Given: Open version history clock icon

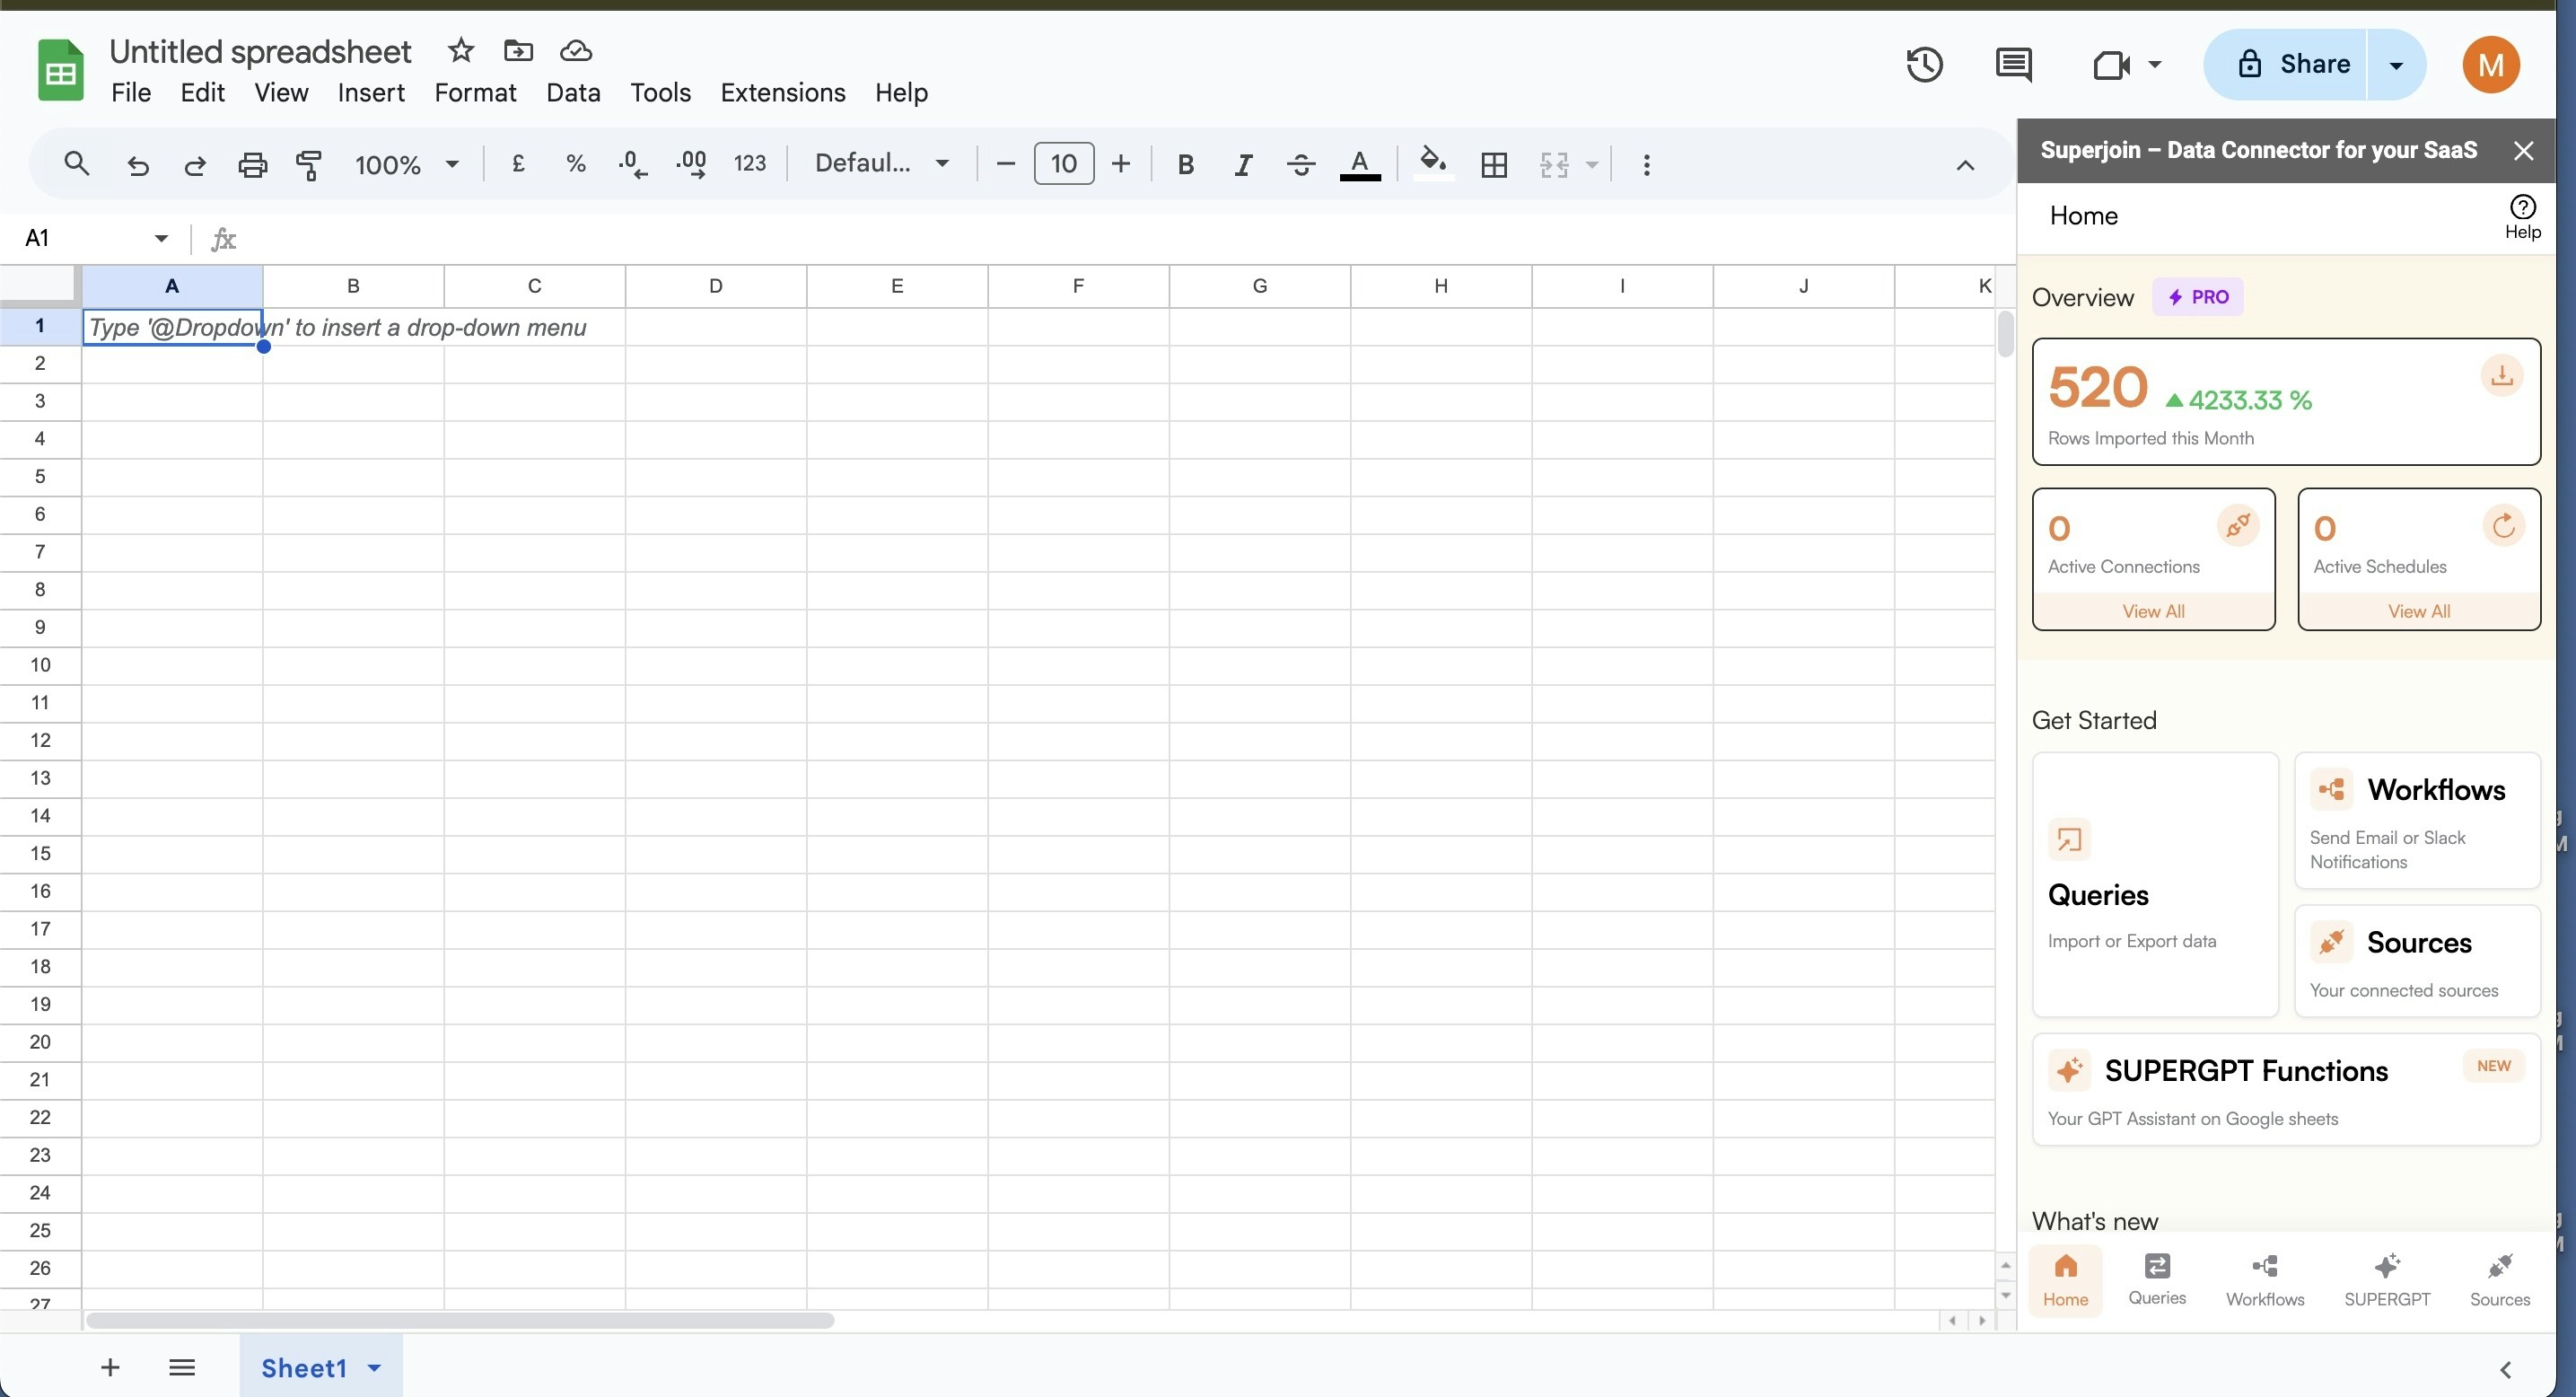Looking at the screenshot, I should coord(1924,65).
